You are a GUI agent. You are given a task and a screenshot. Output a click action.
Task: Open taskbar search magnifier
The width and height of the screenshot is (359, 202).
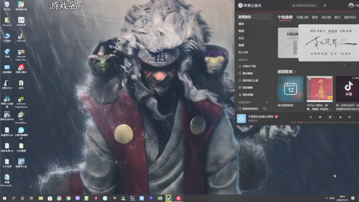click(x=13, y=198)
